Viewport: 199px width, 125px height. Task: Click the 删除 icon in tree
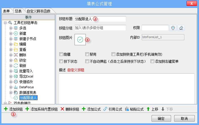[16, 55]
